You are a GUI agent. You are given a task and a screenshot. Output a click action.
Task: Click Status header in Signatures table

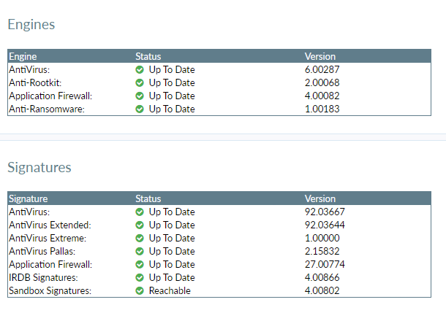pyautogui.click(x=148, y=198)
